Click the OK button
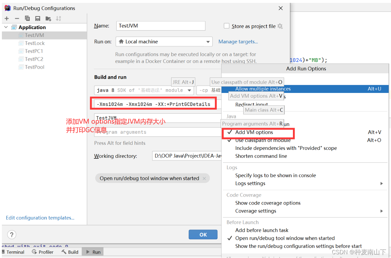The height and width of the screenshot is (258, 391). [203, 235]
